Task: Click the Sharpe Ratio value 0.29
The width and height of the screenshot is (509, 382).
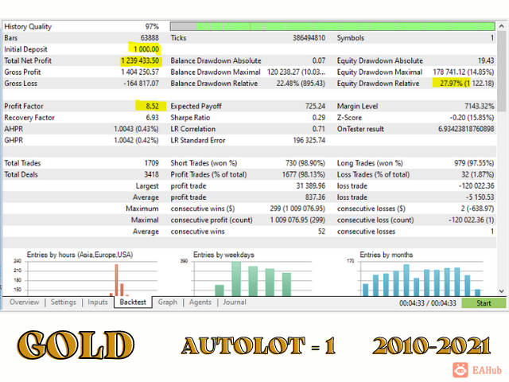Action: coord(319,118)
